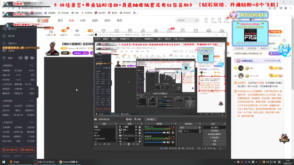Click the alarm clock icon in streamer toolbar
This screenshot has height=165, width=294.
point(196,30)
